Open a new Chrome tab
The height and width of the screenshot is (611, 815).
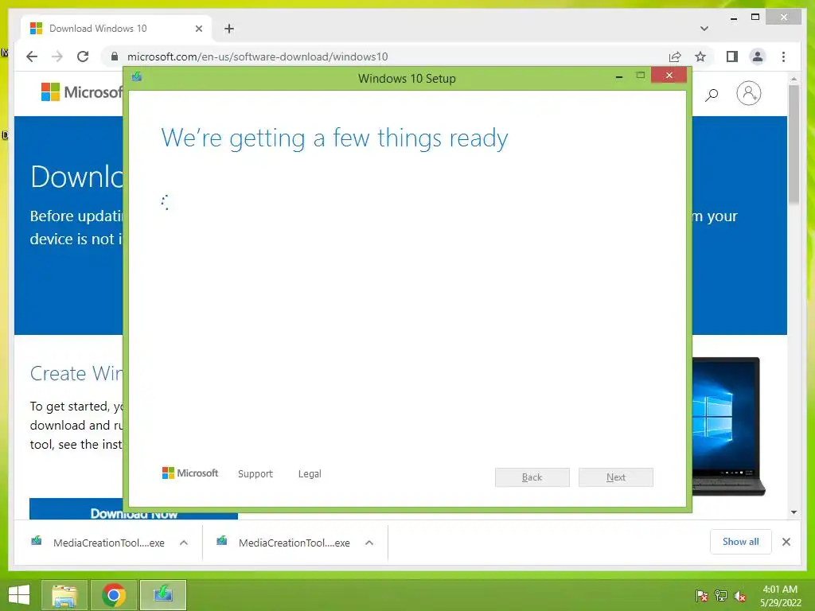(x=229, y=29)
